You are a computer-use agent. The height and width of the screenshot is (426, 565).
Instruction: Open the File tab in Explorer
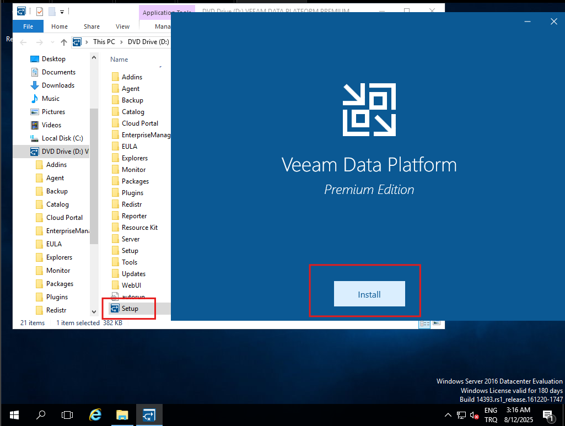pyautogui.click(x=28, y=26)
